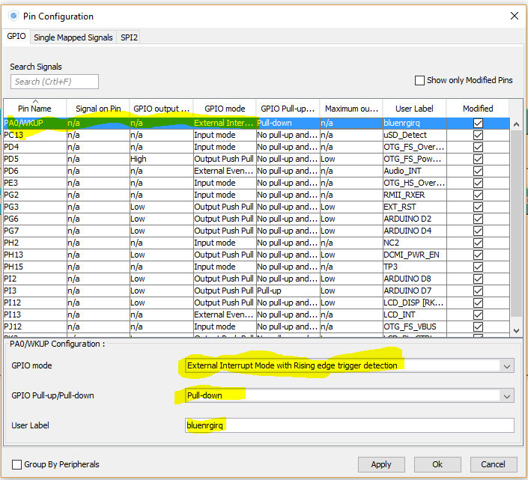Sort by User Label column
The width and height of the screenshot is (528, 480).
click(x=414, y=109)
